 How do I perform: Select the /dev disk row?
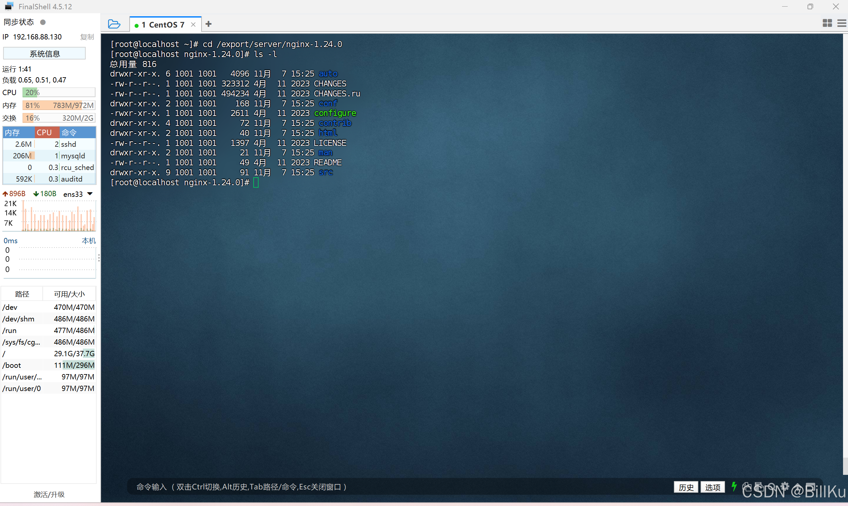point(48,307)
